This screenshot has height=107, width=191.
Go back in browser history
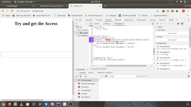(x=3, y=11)
